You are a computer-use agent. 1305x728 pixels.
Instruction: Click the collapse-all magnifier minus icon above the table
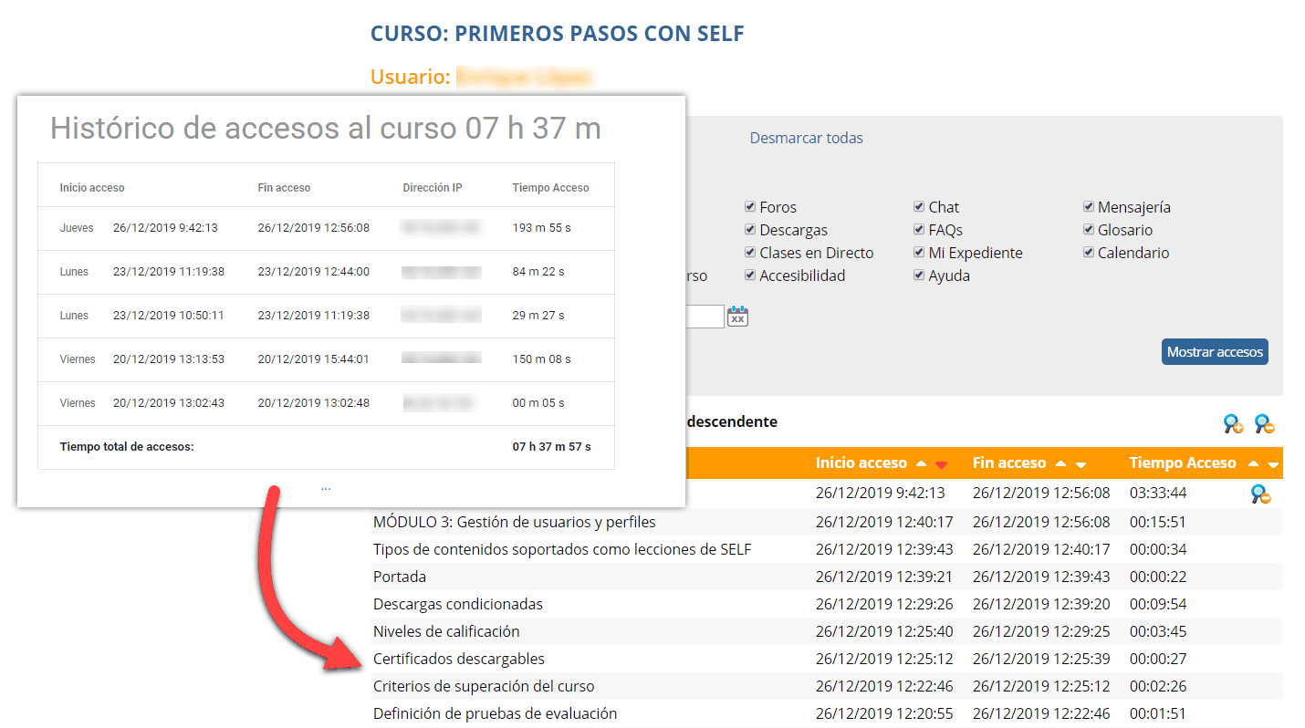coord(1264,423)
